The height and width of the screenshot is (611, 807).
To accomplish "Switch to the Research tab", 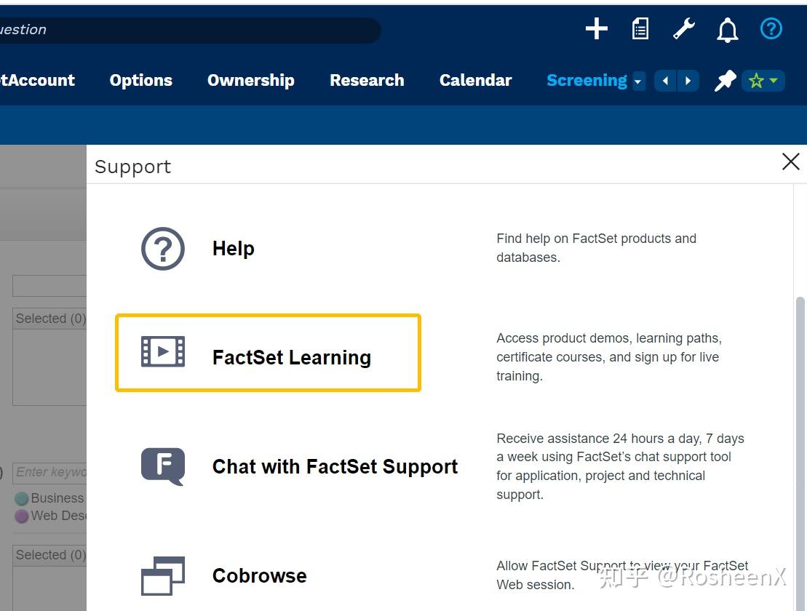I will tap(367, 80).
